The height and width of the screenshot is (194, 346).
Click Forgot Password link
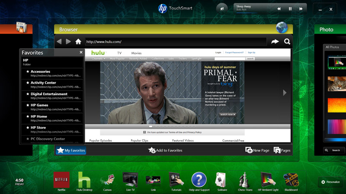[234, 52]
